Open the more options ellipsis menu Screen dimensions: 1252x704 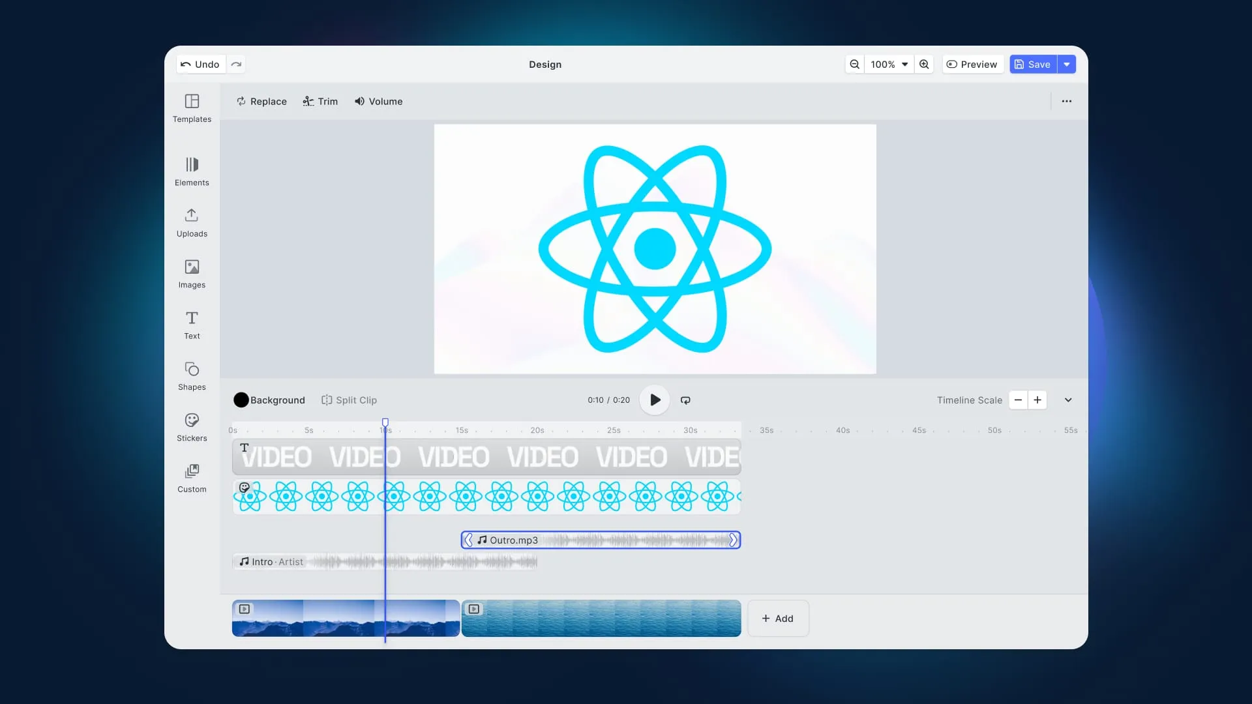coord(1067,101)
